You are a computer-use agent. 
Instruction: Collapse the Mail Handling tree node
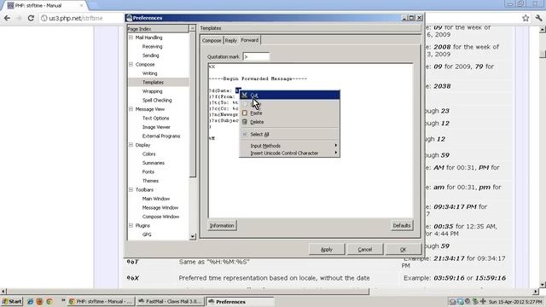tap(131, 38)
